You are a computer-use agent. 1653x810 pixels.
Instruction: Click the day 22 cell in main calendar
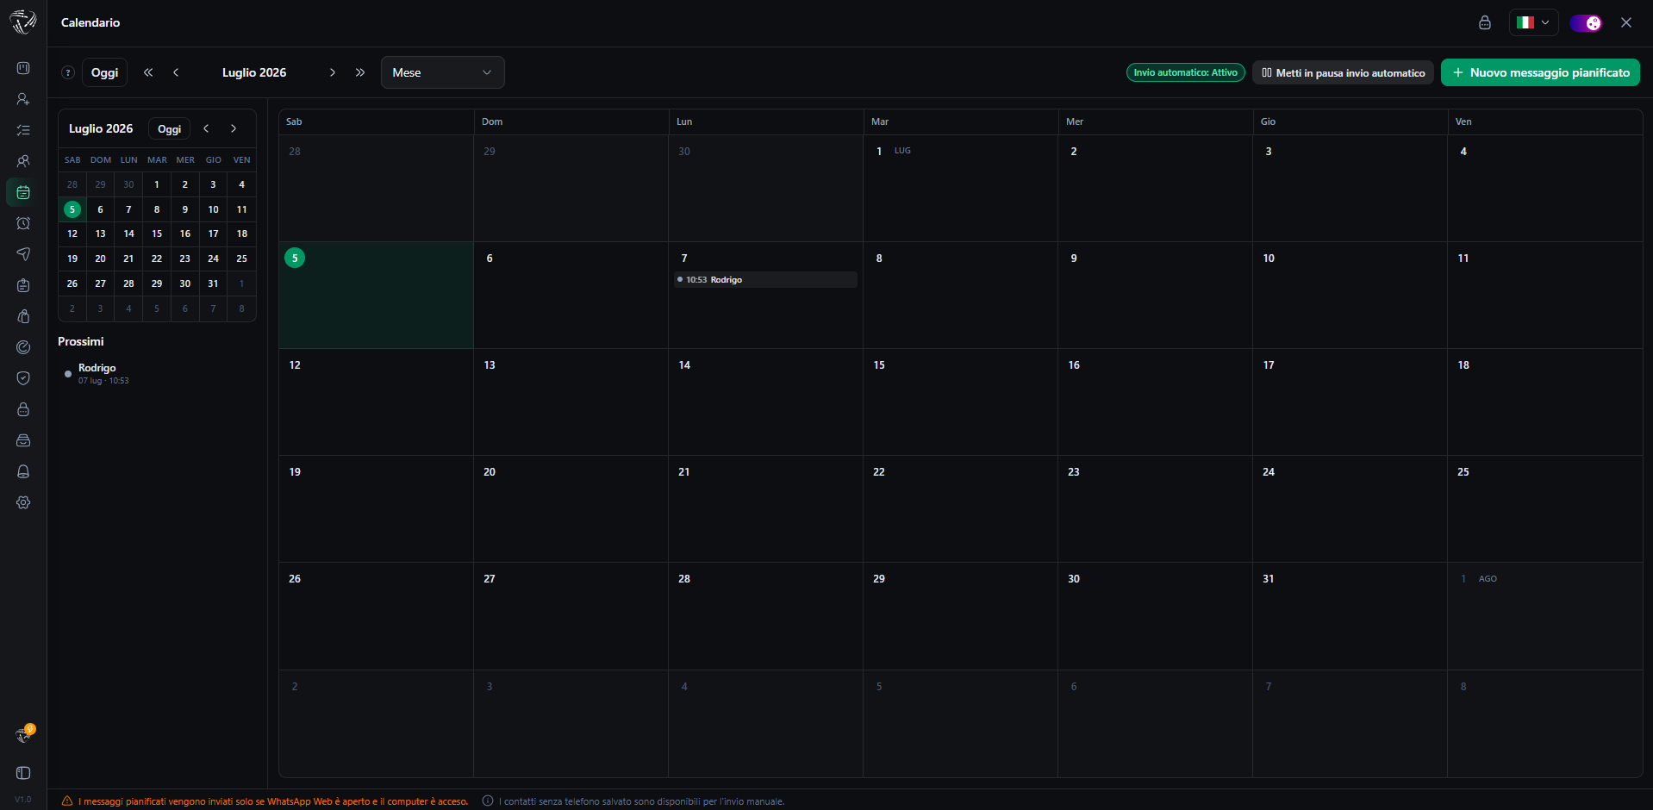click(x=960, y=508)
